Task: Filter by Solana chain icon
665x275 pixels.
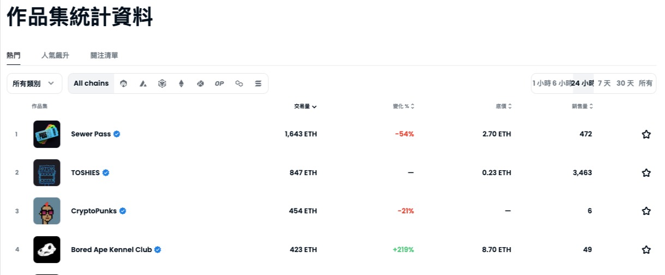Action: coord(258,83)
